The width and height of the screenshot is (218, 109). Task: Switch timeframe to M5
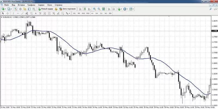click(x=79, y=13)
